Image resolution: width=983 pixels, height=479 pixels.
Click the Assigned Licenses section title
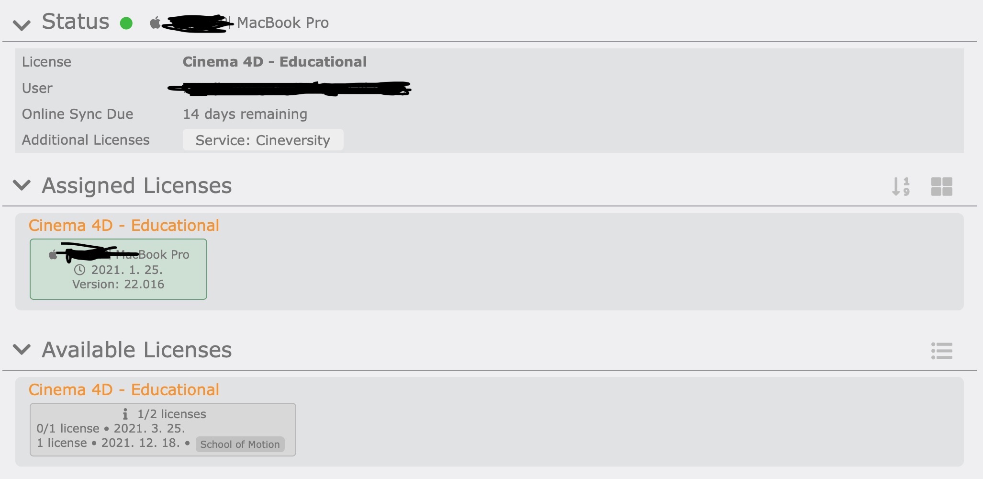(x=137, y=185)
